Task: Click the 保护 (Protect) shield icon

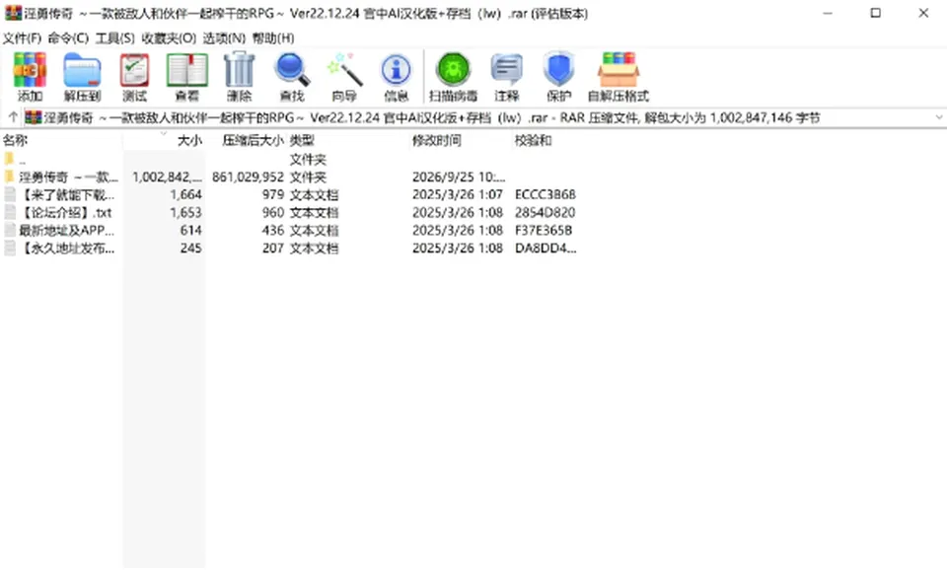Action: pyautogui.click(x=558, y=70)
